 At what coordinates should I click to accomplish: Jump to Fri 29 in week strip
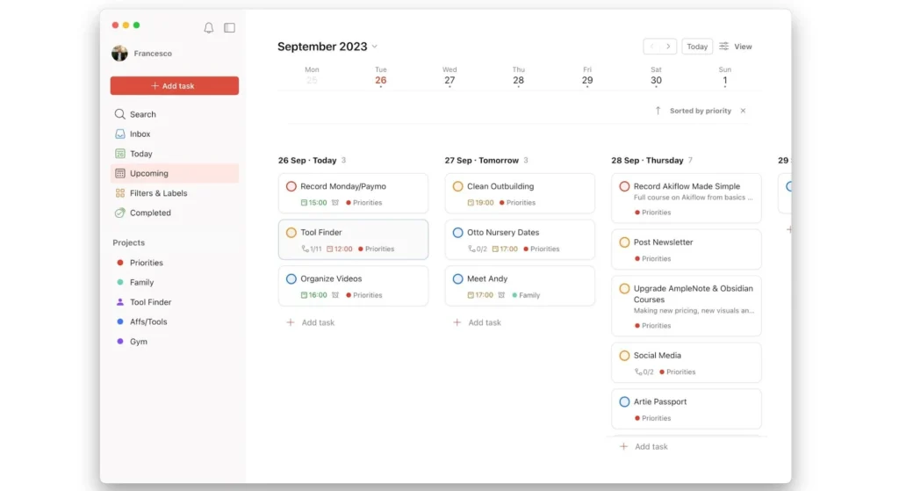coord(587,76)
